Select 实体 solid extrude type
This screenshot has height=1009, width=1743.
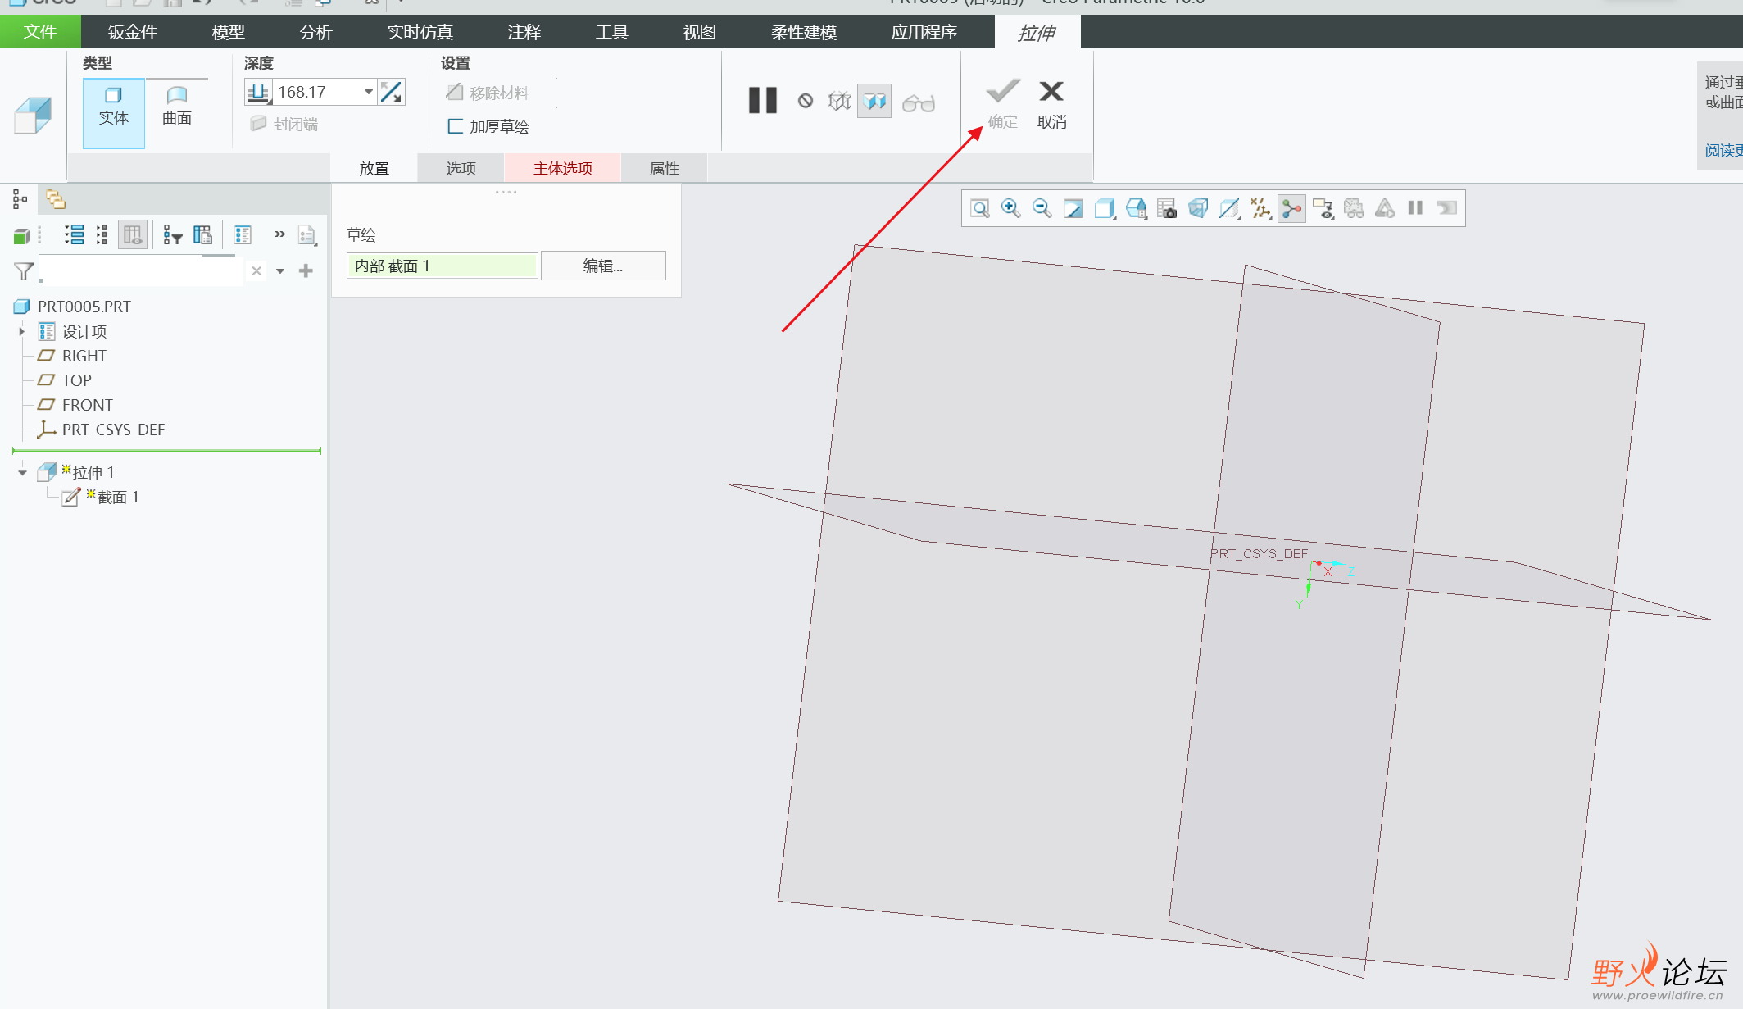pyautogui.click(x=114, y=113)
